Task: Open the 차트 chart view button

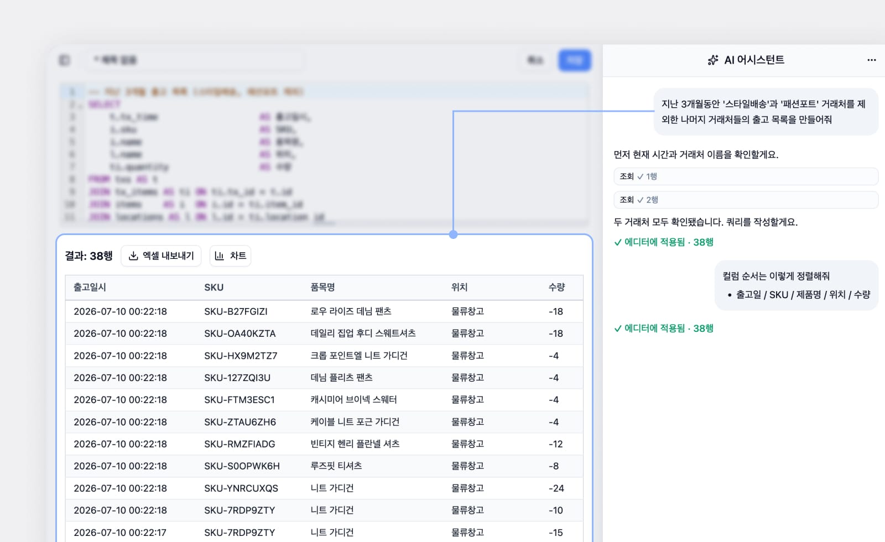Action: (x=230, y=256)
